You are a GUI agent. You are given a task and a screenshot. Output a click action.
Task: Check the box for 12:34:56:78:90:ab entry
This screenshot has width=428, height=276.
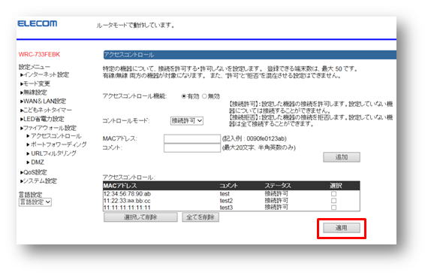coord(333,194)
